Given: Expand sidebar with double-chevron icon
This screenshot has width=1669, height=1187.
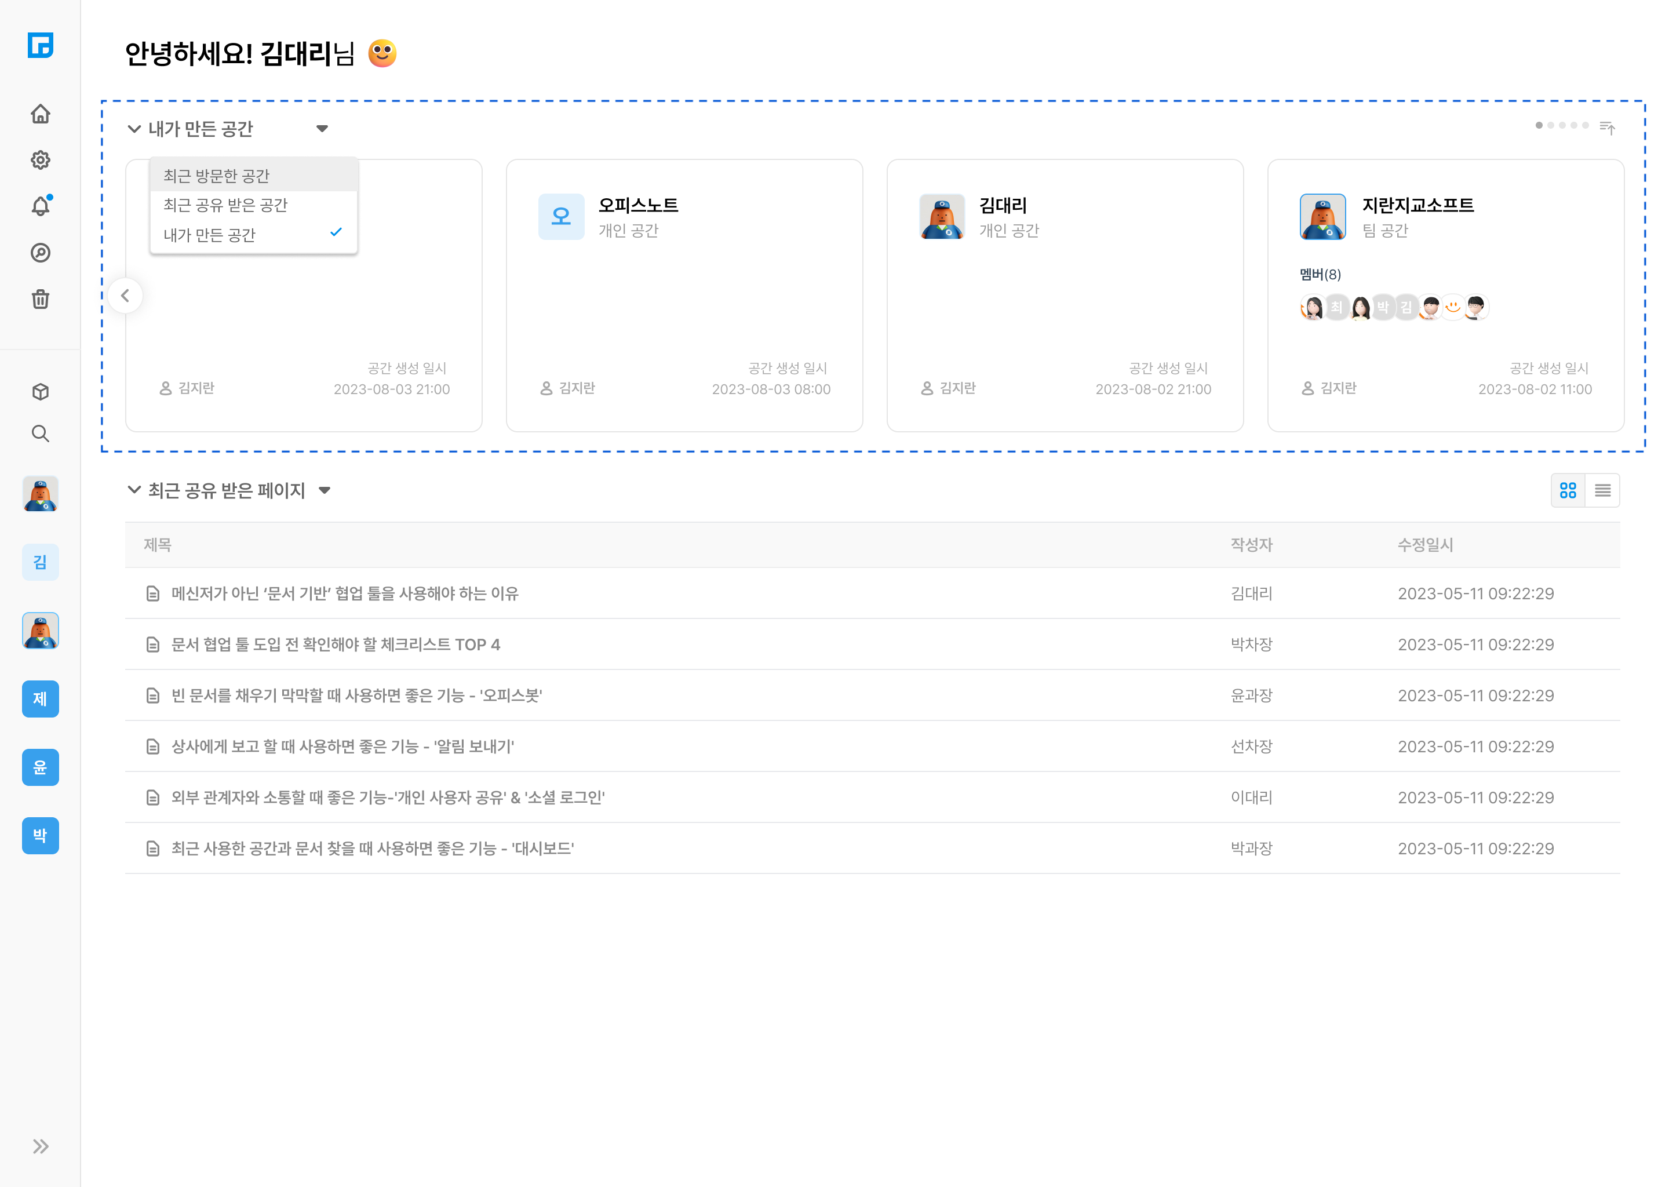Looking at the screenshot, I should (40, 1146).
